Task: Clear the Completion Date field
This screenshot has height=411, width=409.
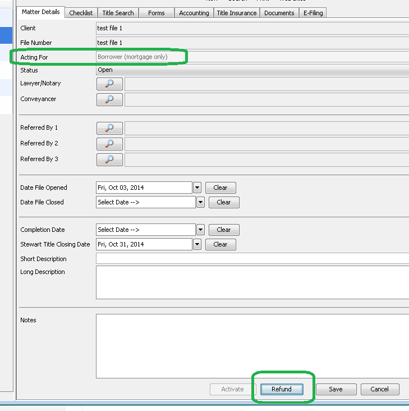Action: 224,230
